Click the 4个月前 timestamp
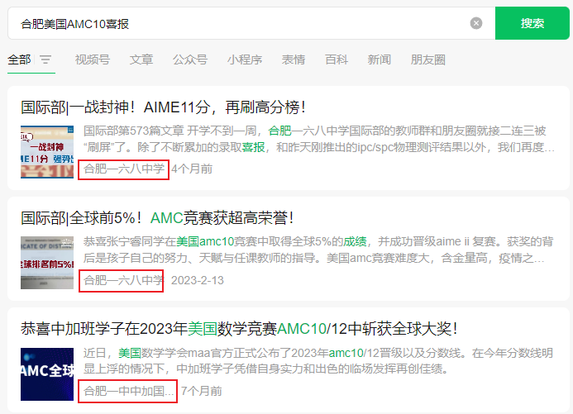Screen dimensions: 573x414 point(192,169)
